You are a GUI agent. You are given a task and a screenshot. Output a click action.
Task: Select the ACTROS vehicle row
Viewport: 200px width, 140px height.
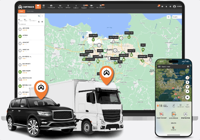pos(31,36)
